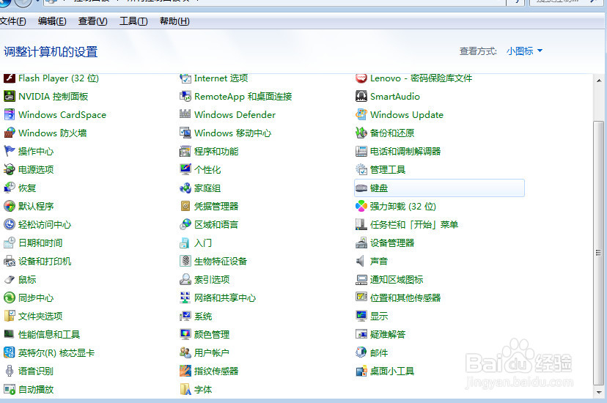Open the 位置和其他传感器 link
Viewport: 607px width, 403px height.
pyautogui.click(x=405, y=298)
